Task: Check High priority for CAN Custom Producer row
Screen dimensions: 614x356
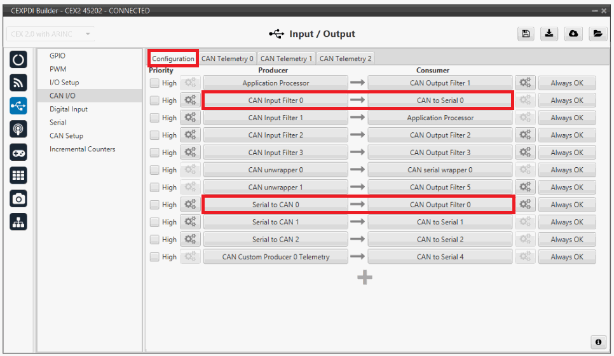Action: [x=155, y=257]
